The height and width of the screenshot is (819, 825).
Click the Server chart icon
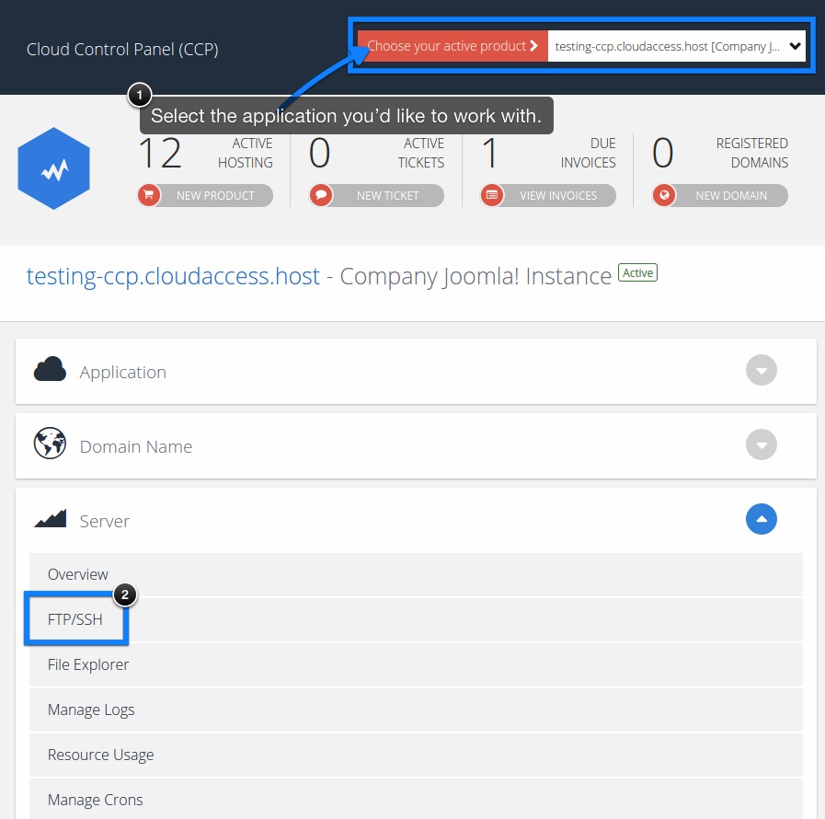point(50,518)
